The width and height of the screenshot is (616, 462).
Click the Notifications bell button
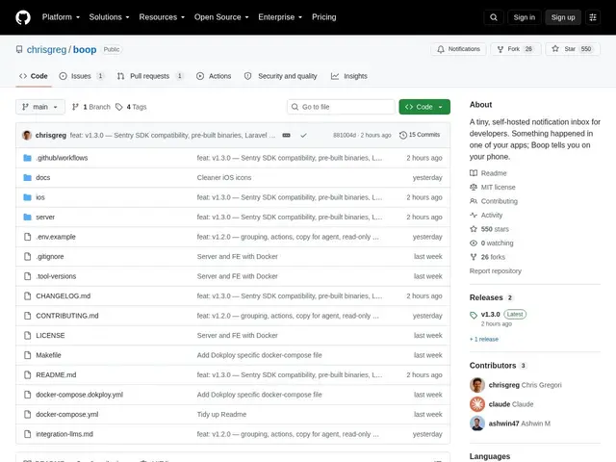(458, 49)
